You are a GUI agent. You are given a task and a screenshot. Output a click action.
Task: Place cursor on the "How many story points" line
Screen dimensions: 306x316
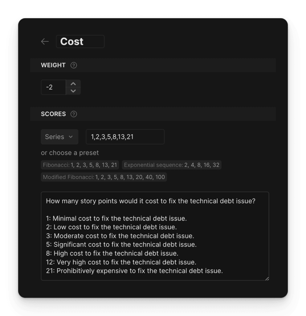[150, 201]
